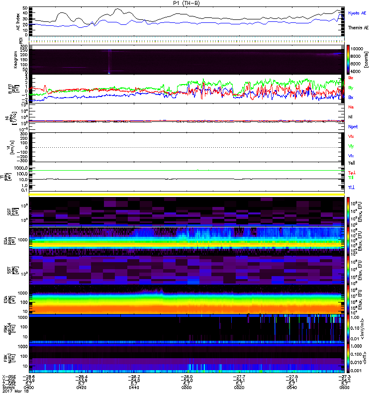Select the black Tell legend label
Screen dimensions: 373x398
coord(351,163)
